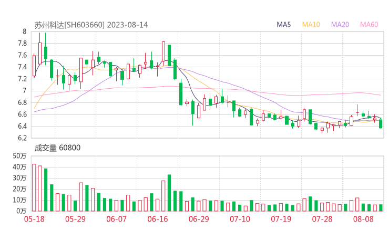
Task: Click the 0万 volume axis label
Action: pos(22,211)
